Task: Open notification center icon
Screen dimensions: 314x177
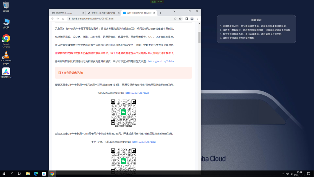Action: point(308,174)
